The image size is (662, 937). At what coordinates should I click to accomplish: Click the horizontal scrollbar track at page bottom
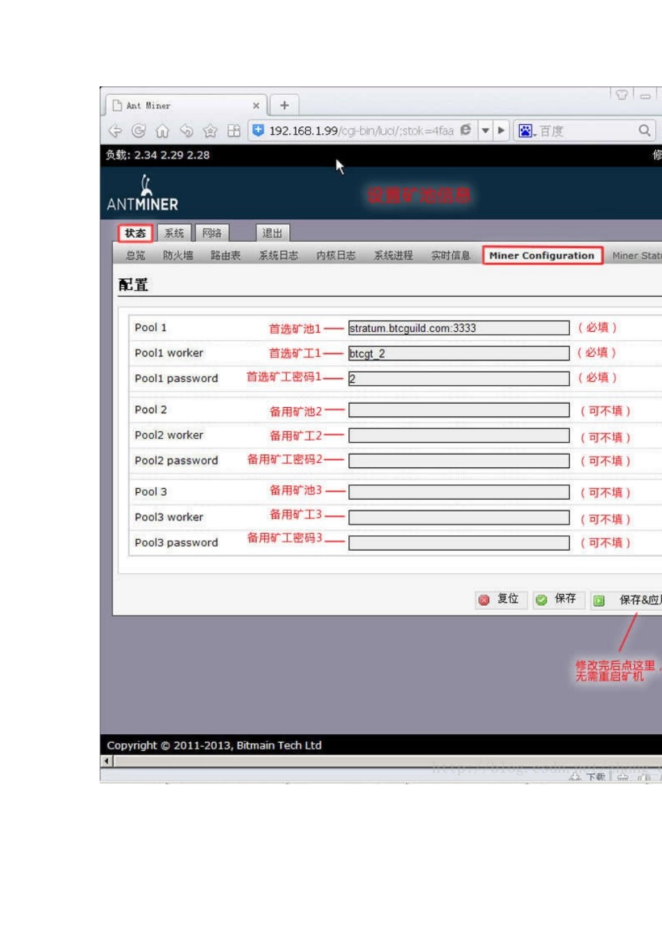tap(387, 761)
